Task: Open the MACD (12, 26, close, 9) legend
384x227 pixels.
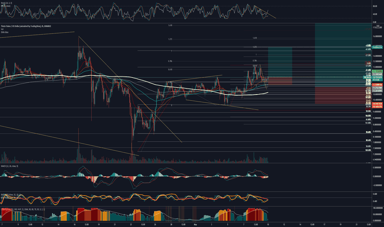Action: point(9,166)
